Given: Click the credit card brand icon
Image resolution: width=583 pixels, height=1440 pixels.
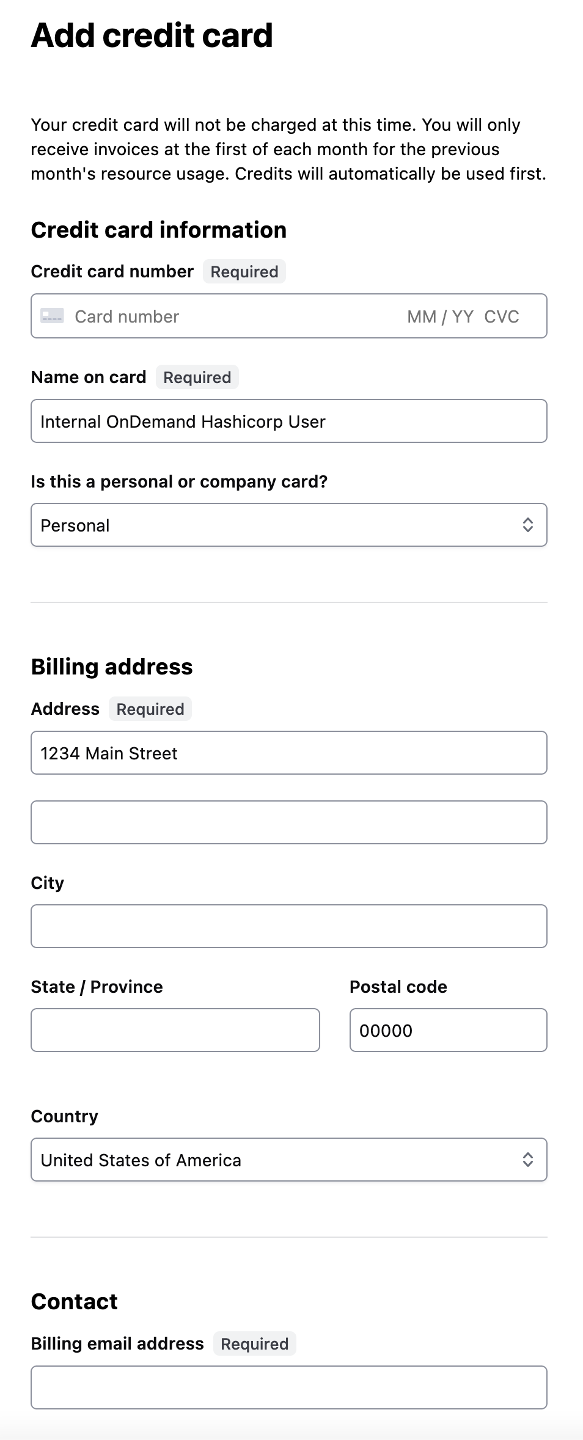Looking at the screenshot, I should pyautogui.click(x=52, y=316).
